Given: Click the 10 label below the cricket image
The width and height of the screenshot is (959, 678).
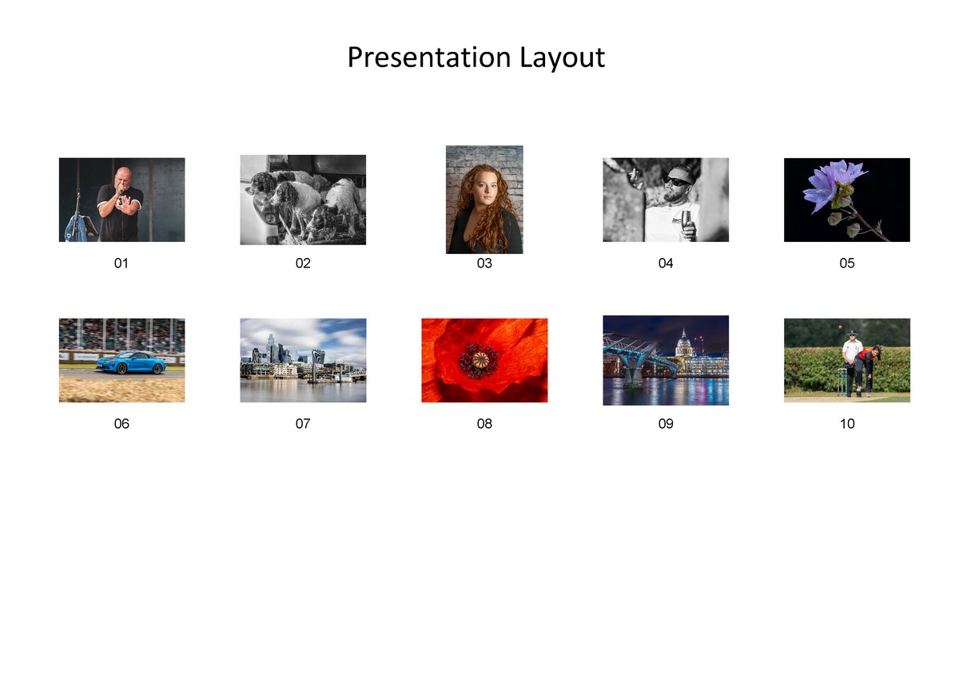Looking at the screenshot, I should click(x=847, y=424).
